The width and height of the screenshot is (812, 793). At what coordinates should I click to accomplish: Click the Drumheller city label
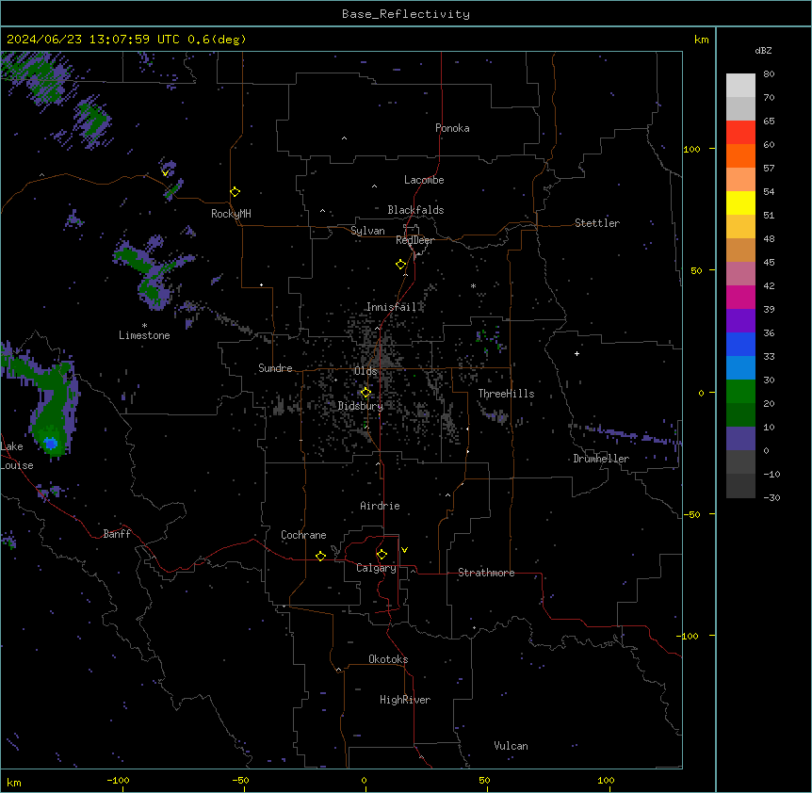click(x=601, y=459)
